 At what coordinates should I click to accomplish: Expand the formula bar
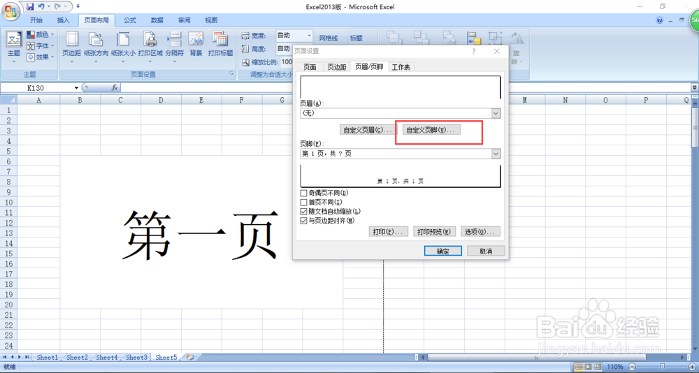(x=695, y=87)
